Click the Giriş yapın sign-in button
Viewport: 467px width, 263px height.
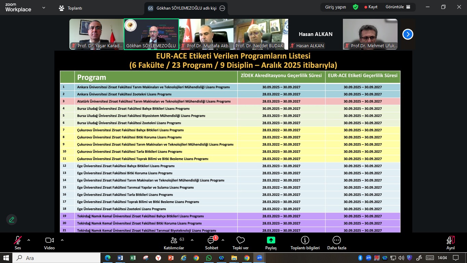pyautogui.click(x=335, y=7)
